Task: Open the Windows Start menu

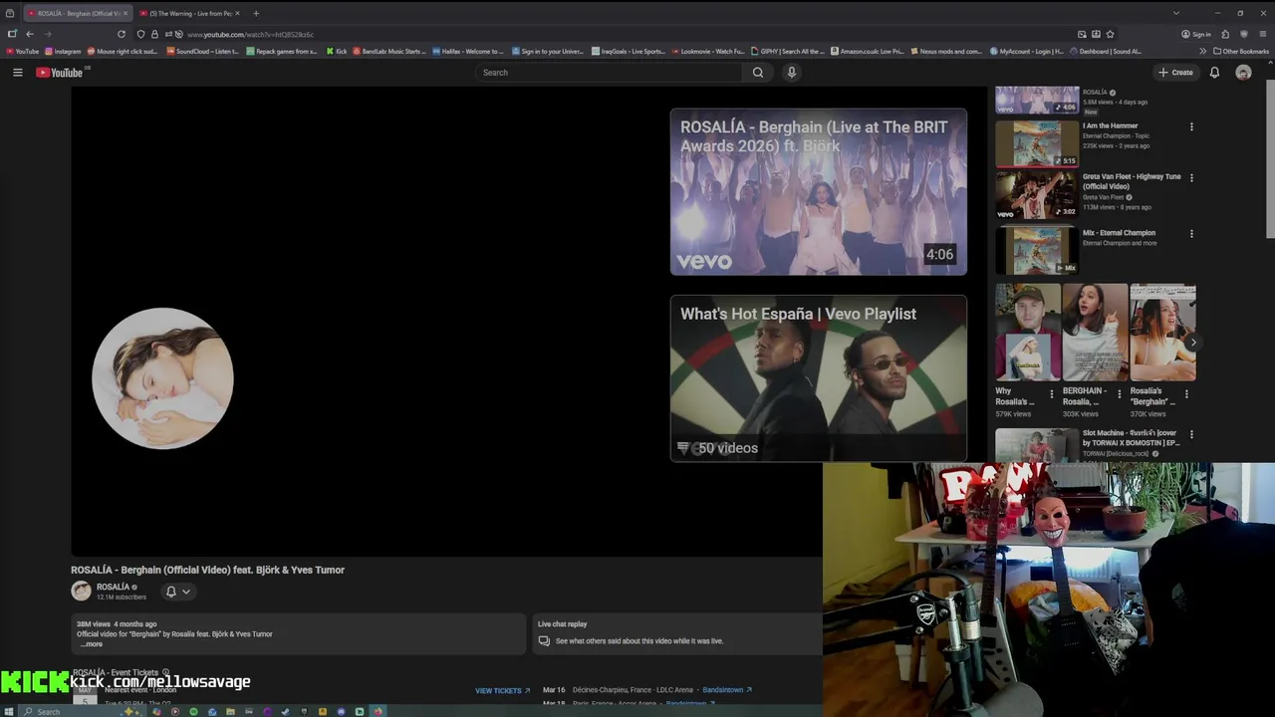Action: coord(11,711)
